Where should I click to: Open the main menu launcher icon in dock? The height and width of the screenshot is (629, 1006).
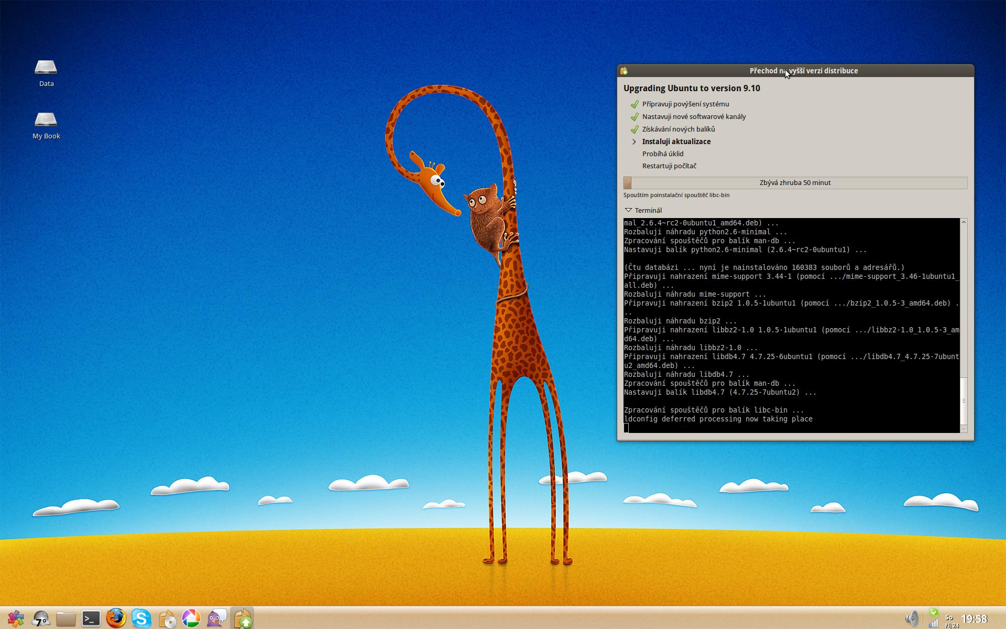15,619
